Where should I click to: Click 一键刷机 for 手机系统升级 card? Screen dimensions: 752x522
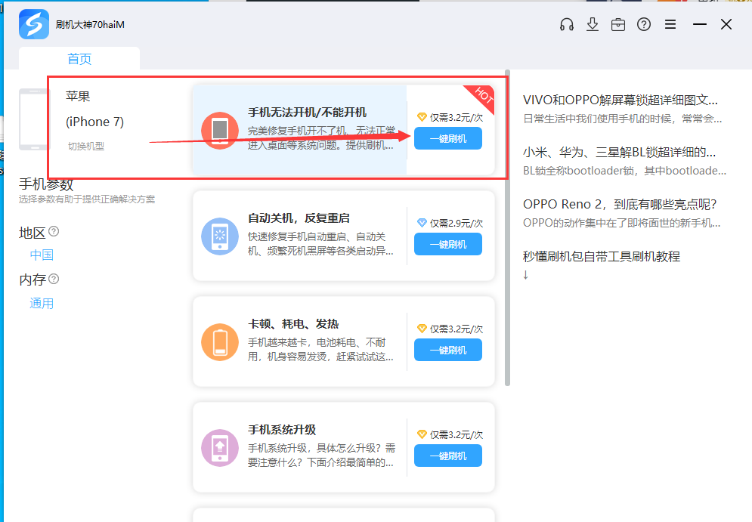point(448,456)
